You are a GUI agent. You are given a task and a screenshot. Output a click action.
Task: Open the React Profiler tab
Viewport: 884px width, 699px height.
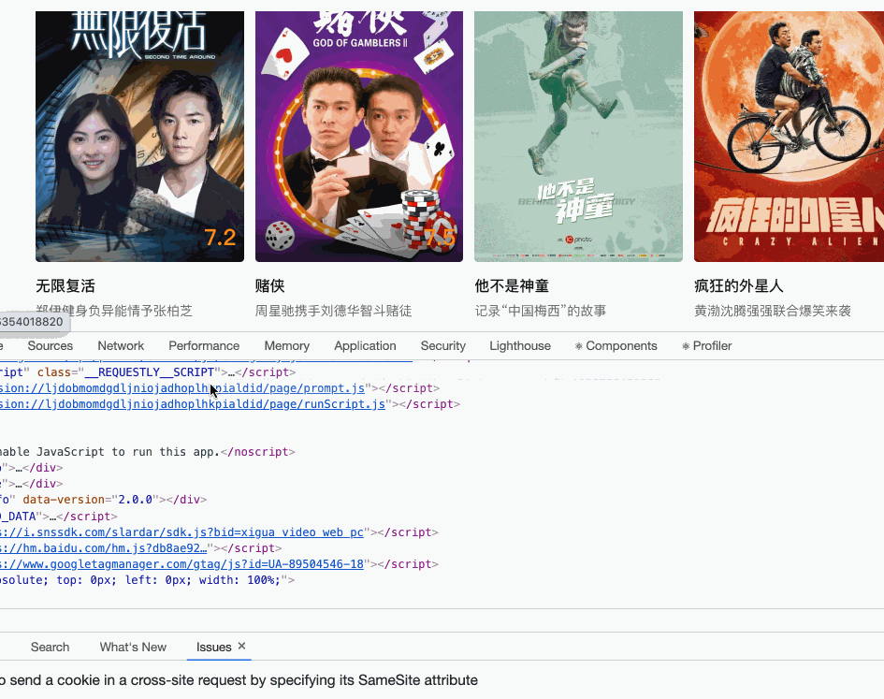pyautogui.click(x=706, y=346)
